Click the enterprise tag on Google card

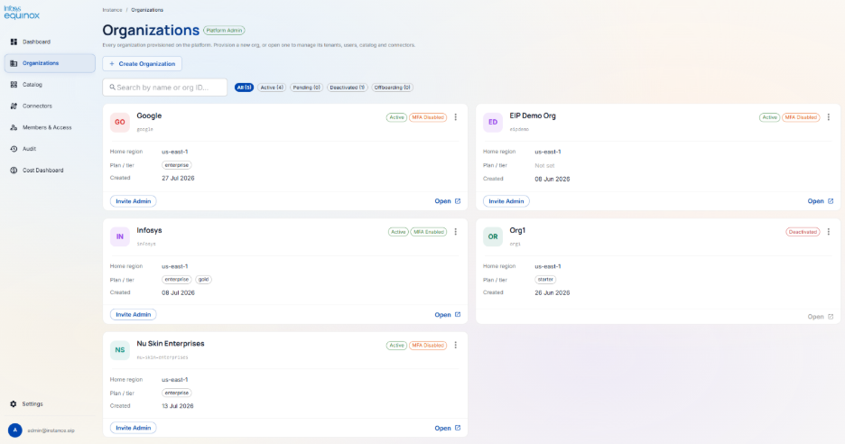(x=177, y=165)
